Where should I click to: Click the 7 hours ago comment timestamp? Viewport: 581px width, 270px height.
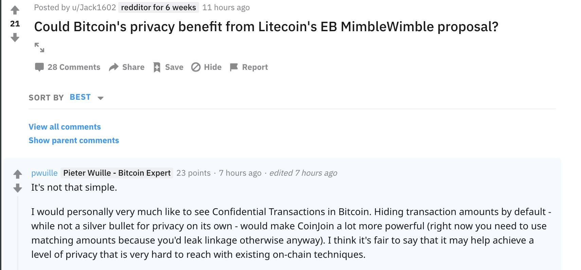tap(240, 173)
